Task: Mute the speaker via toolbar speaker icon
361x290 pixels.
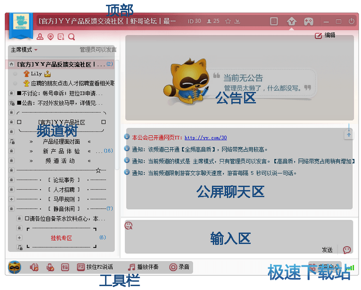Action: pyautogui.click(x=34, y=267)
